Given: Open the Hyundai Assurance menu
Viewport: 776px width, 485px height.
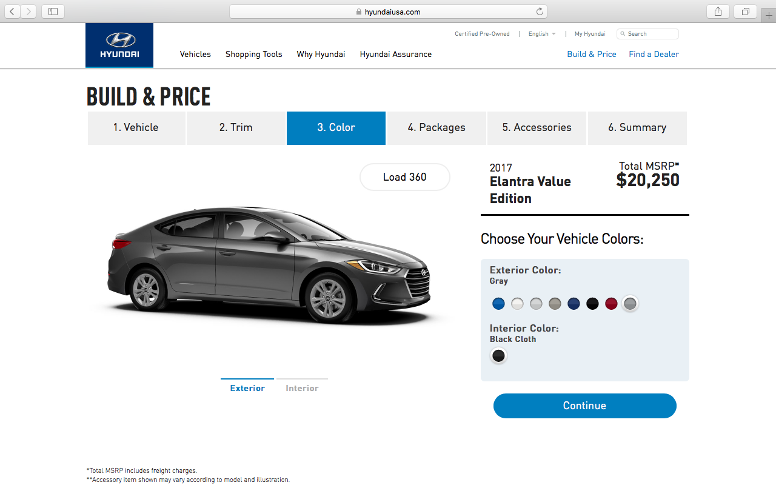Looking at the screenshot, I should click(x=396, y=54).
